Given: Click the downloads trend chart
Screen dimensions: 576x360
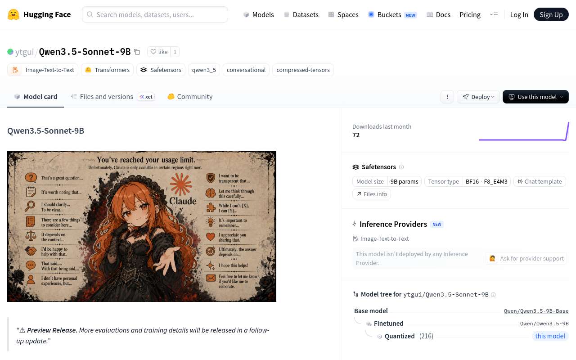Looking at the screenshot, I should point(524,131).
